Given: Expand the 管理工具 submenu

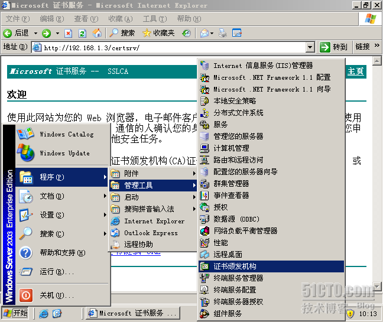Looking at the screenshot, I should coord(153,186).
